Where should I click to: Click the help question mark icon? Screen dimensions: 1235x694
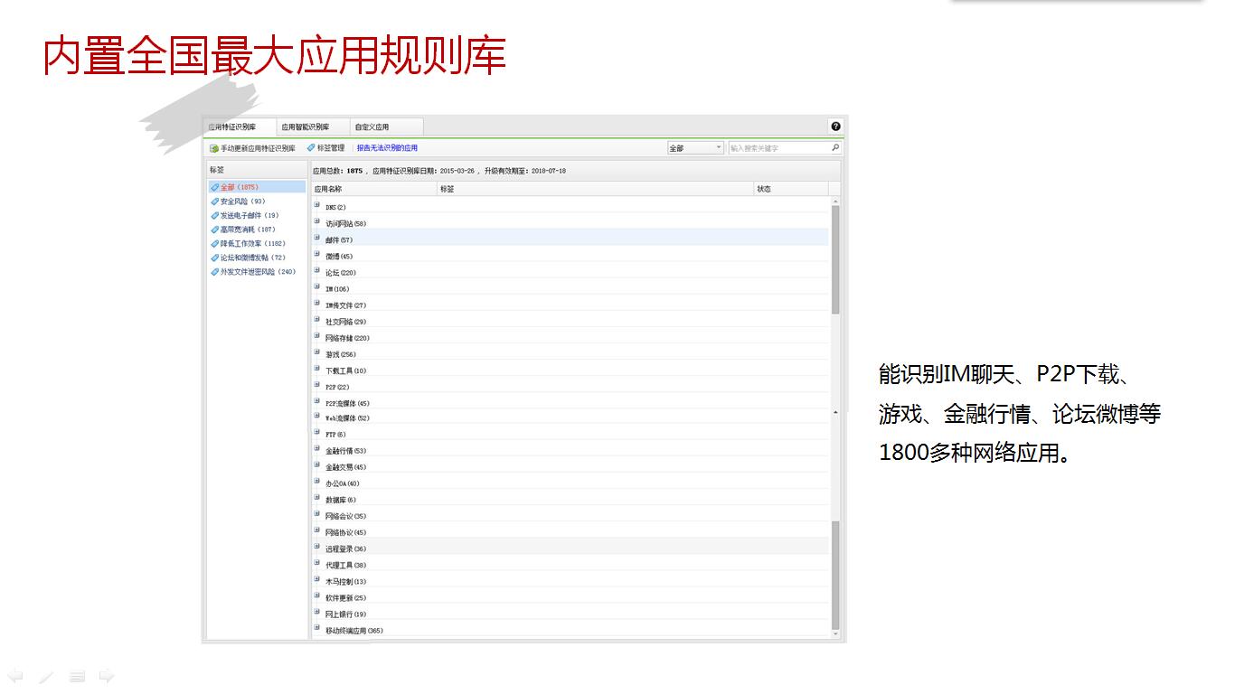point(835,127)
